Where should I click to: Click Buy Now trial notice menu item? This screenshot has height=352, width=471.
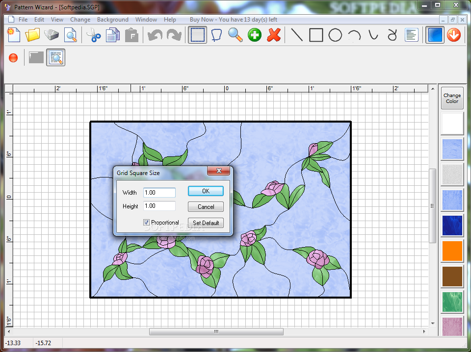(234, 20)
